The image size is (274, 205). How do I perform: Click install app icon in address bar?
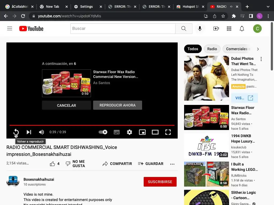pyautogui.click(x=206, y=16)
